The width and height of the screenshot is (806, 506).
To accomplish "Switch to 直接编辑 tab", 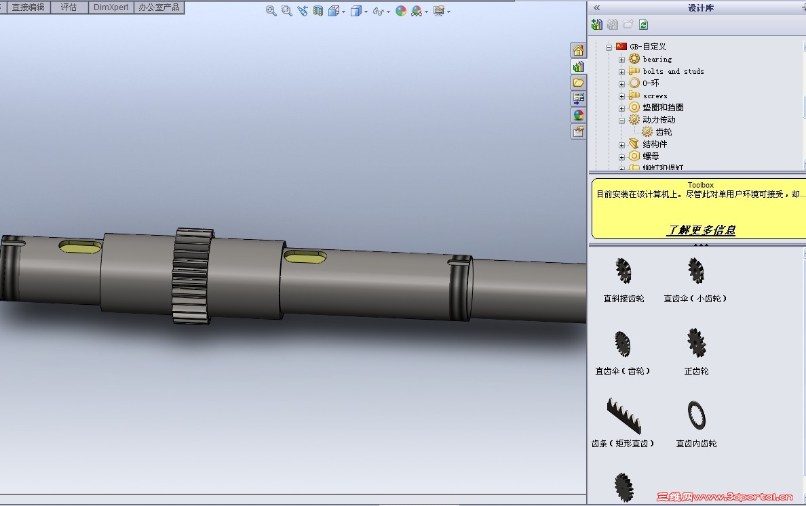I will (28, 7).
